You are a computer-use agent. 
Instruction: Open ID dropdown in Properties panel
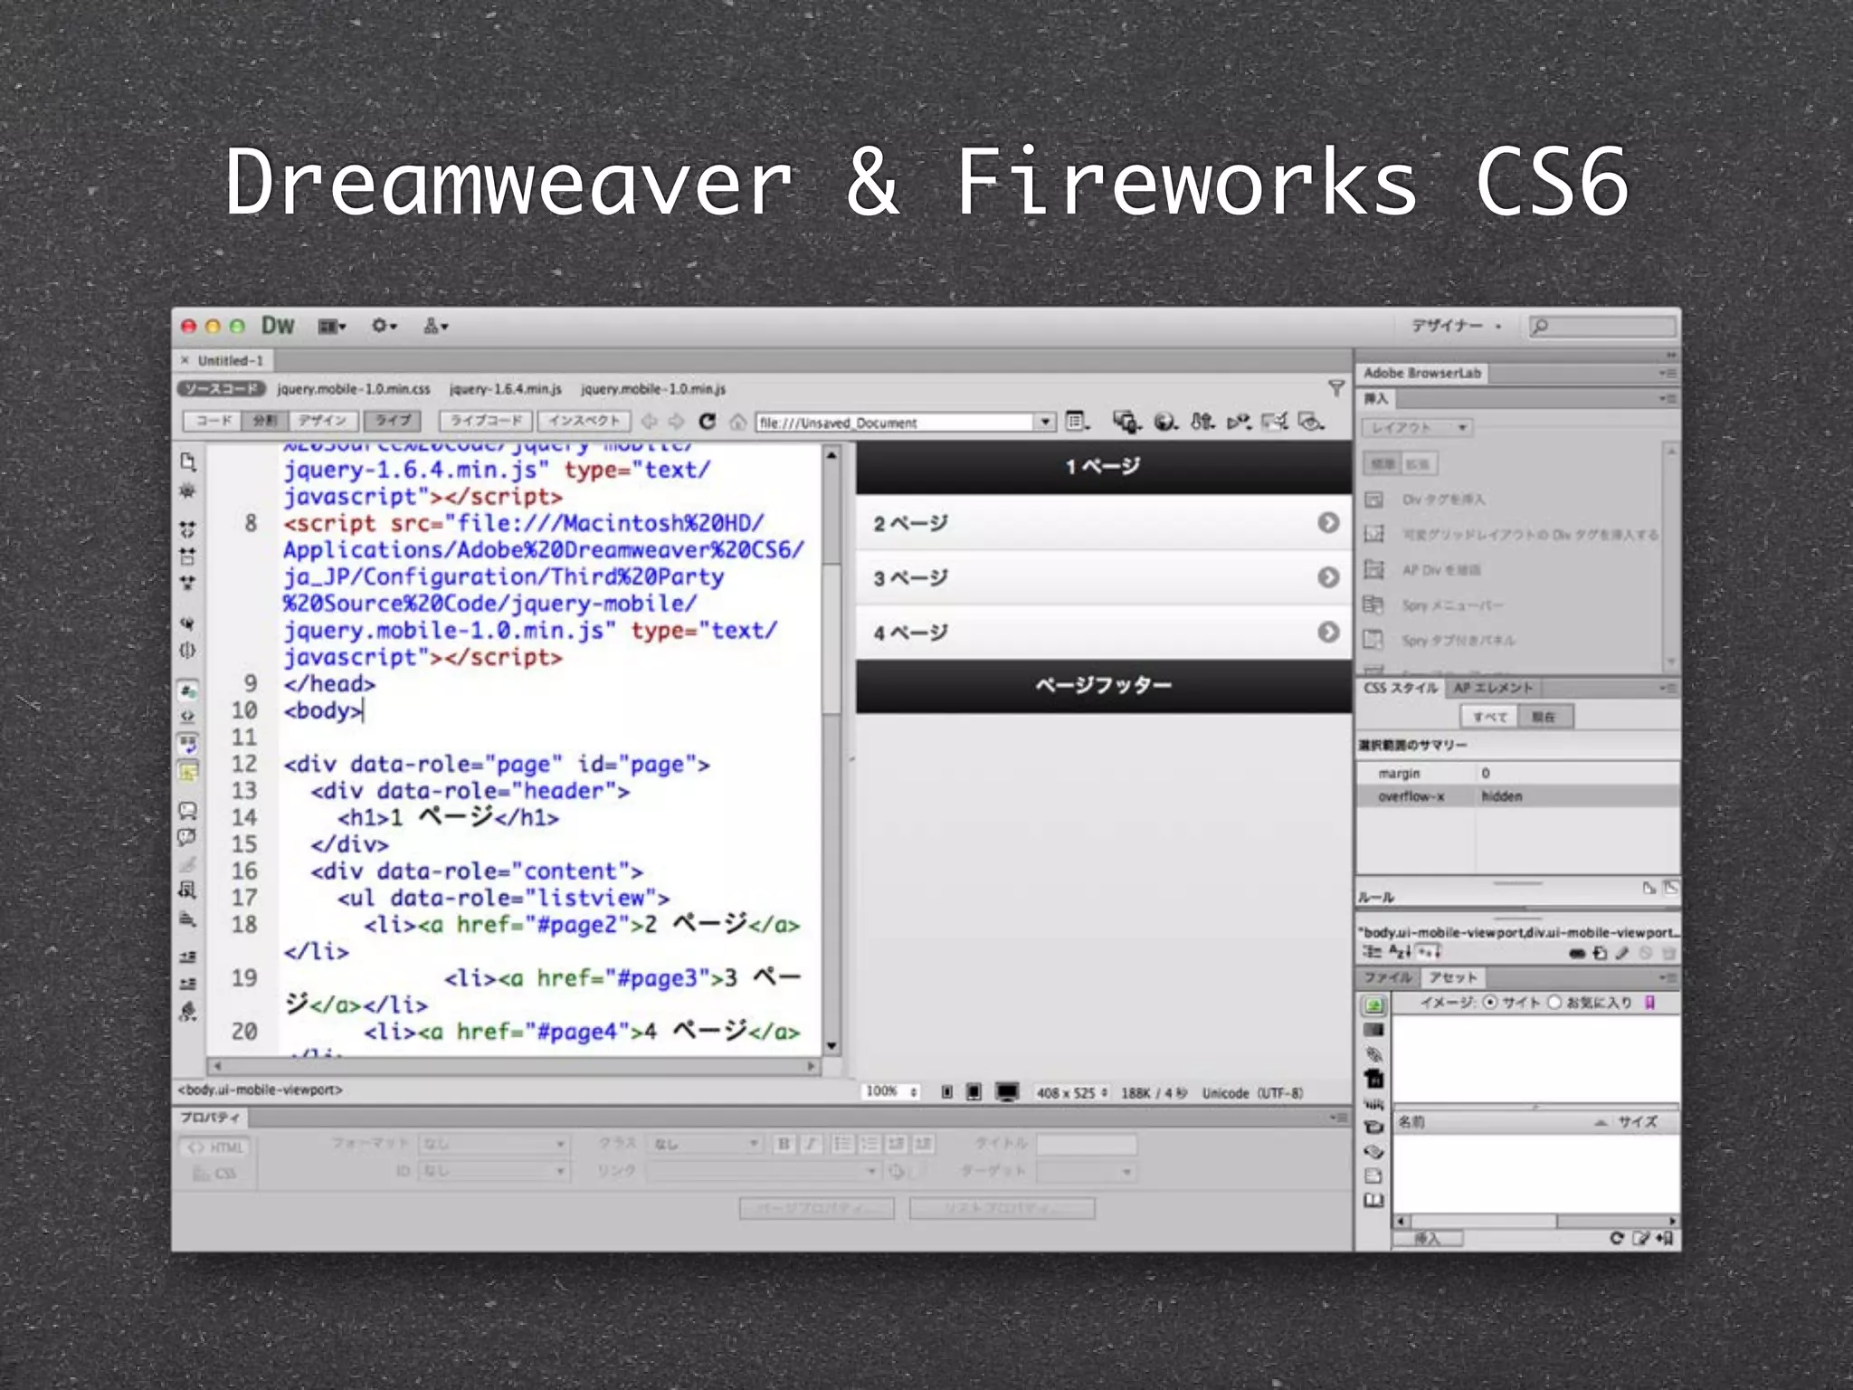click(x=494, y=1171)
